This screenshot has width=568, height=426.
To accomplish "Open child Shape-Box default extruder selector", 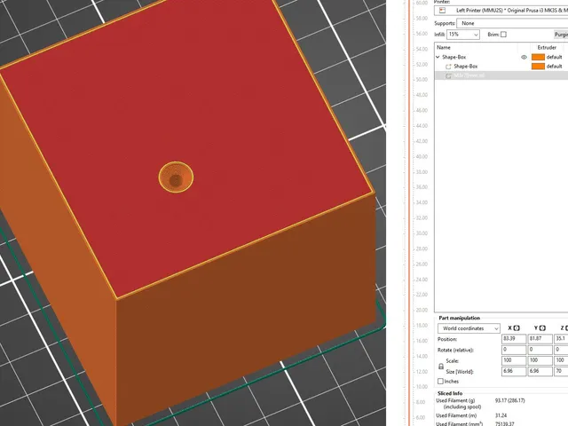I will 554,67.
